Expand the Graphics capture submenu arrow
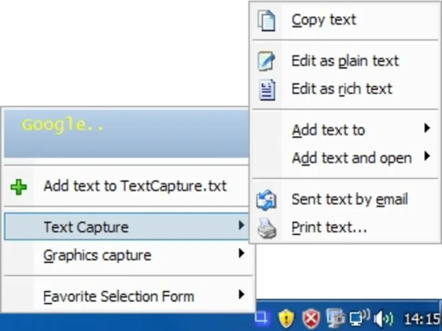Viewport: 442px width, 331px height. click(x=241, y=254)
